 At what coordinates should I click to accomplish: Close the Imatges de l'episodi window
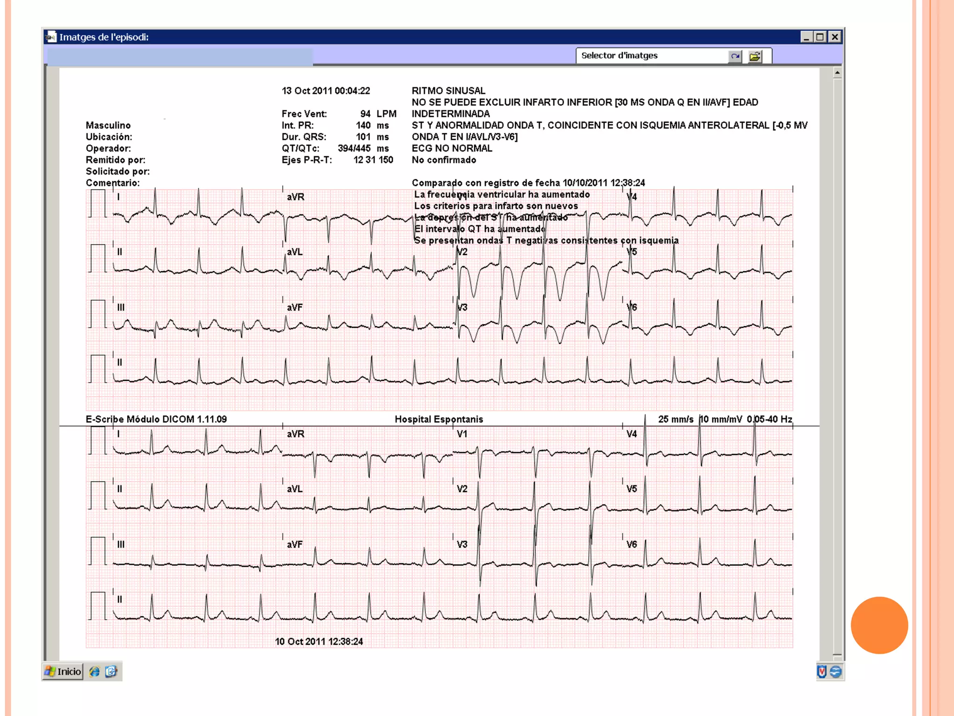(835, 37)
